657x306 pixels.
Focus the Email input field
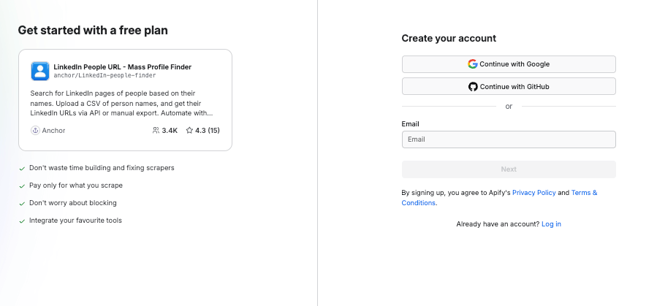(x=509, y=139)
